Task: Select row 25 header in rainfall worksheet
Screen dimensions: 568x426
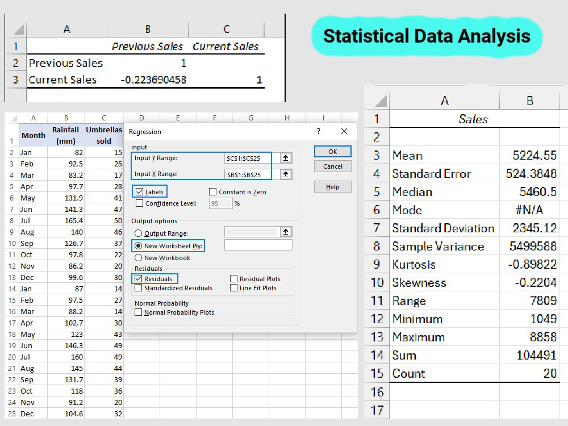Action: [x=12, y=414]
